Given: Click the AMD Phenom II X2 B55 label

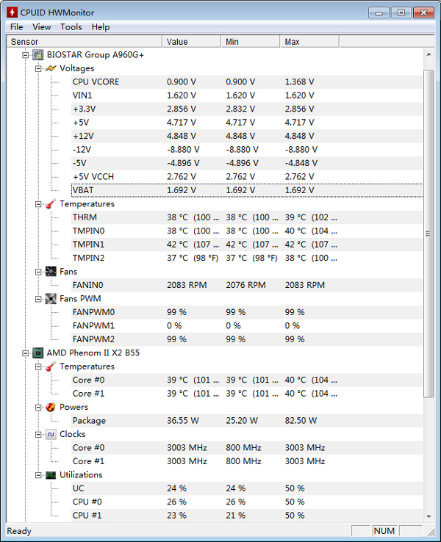Looking at the screenshot, I should pos(93,353).
